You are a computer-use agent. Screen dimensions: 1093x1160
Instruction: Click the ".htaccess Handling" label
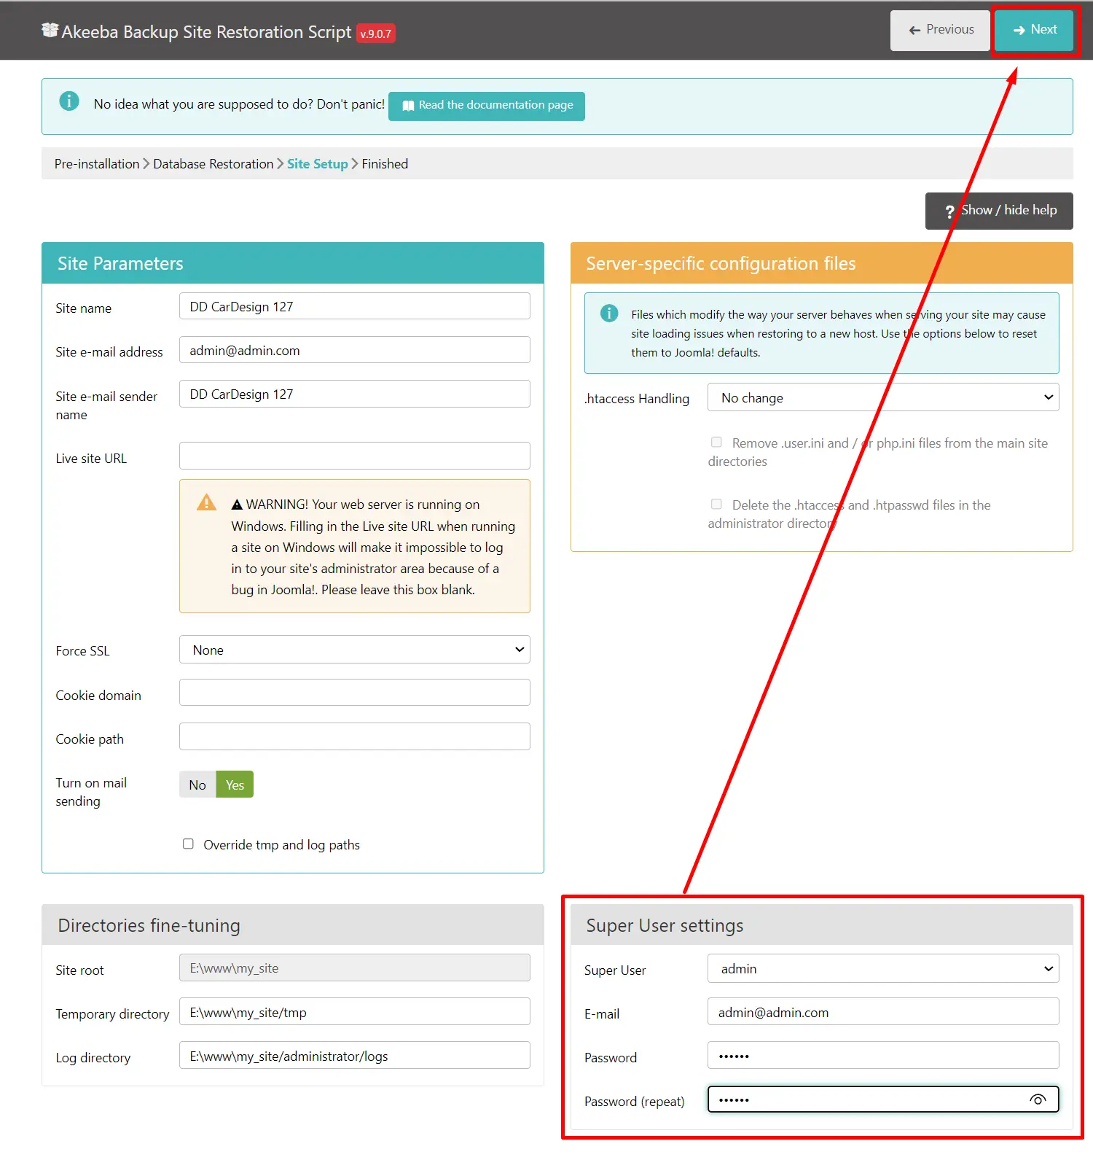tap(637, 399)
